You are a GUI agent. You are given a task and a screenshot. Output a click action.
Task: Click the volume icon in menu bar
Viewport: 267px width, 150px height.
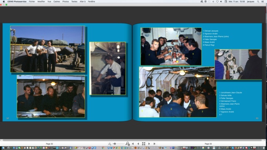click(221, 2)
